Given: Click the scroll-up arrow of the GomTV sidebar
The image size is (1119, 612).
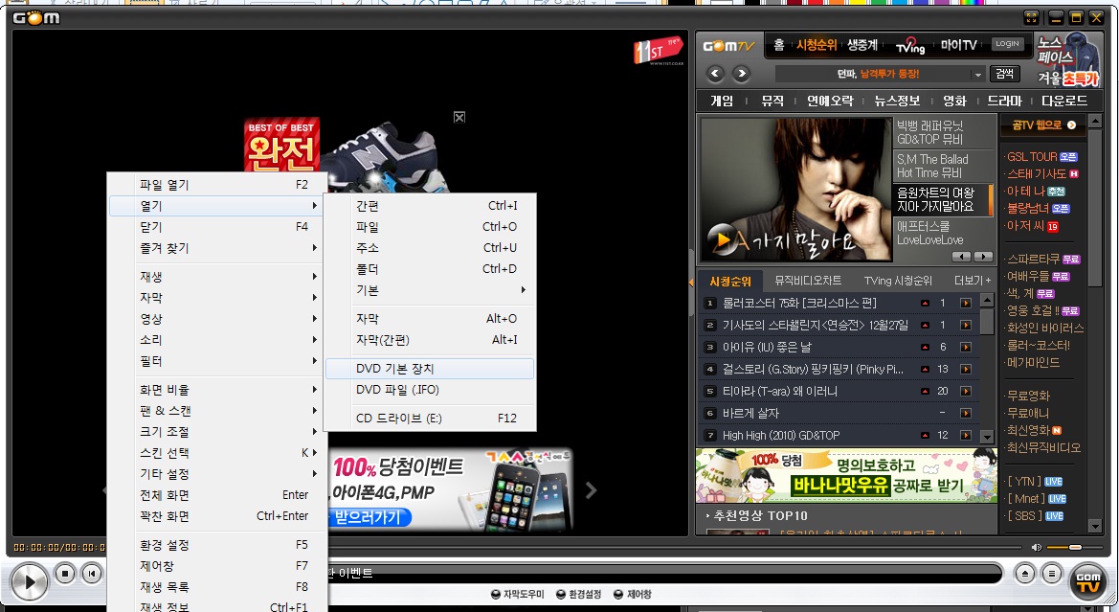Looking at the screenshot, I should click(1095, 122).
